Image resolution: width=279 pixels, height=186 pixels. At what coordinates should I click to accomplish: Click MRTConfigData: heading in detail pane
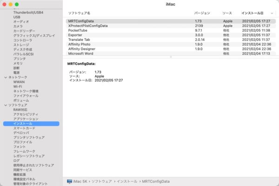(81, 64)
